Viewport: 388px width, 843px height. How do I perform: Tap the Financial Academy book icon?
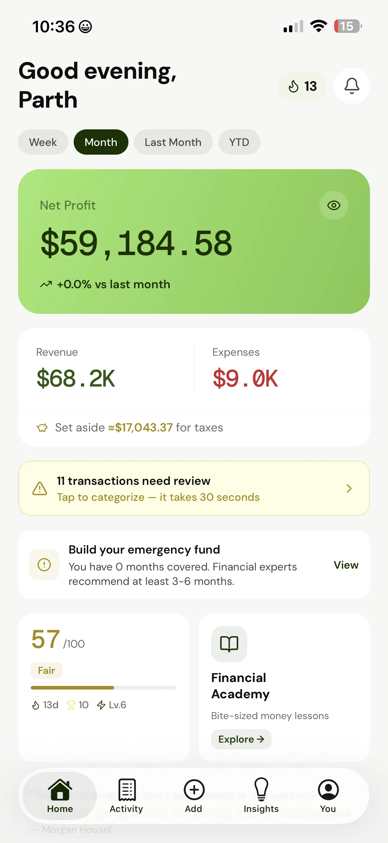click(x=229, y=644)
